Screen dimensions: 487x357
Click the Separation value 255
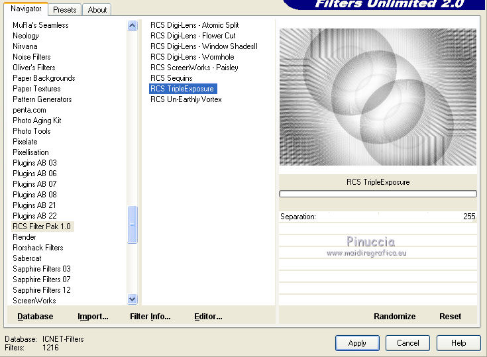[469, 217]
